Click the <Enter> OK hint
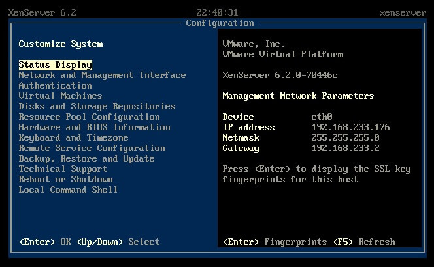Screen dimensions: 434x267 coord(45,242)
